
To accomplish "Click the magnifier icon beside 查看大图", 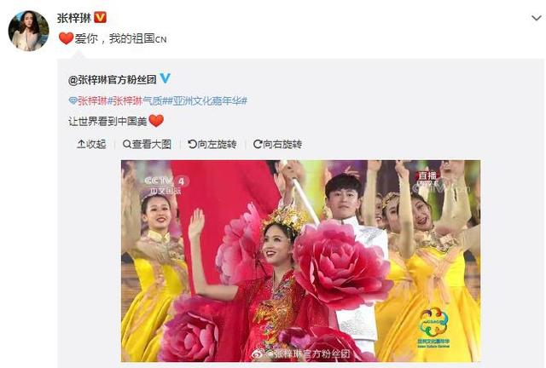I will coord(127,144).
